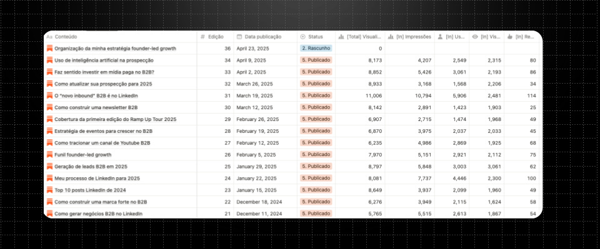Click the page icon beside 'Cobertura da primeira edição do Ramp Up Tour 2025'
The image size is (600, 249).
tap(49, 119)
